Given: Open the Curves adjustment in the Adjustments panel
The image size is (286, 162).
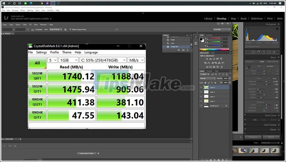Looking at the screenshot, I should pos(214,59).
